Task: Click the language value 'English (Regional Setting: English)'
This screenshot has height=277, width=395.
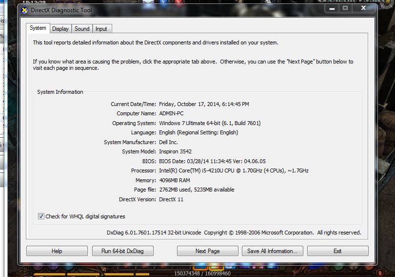Action: coord(198,132)
